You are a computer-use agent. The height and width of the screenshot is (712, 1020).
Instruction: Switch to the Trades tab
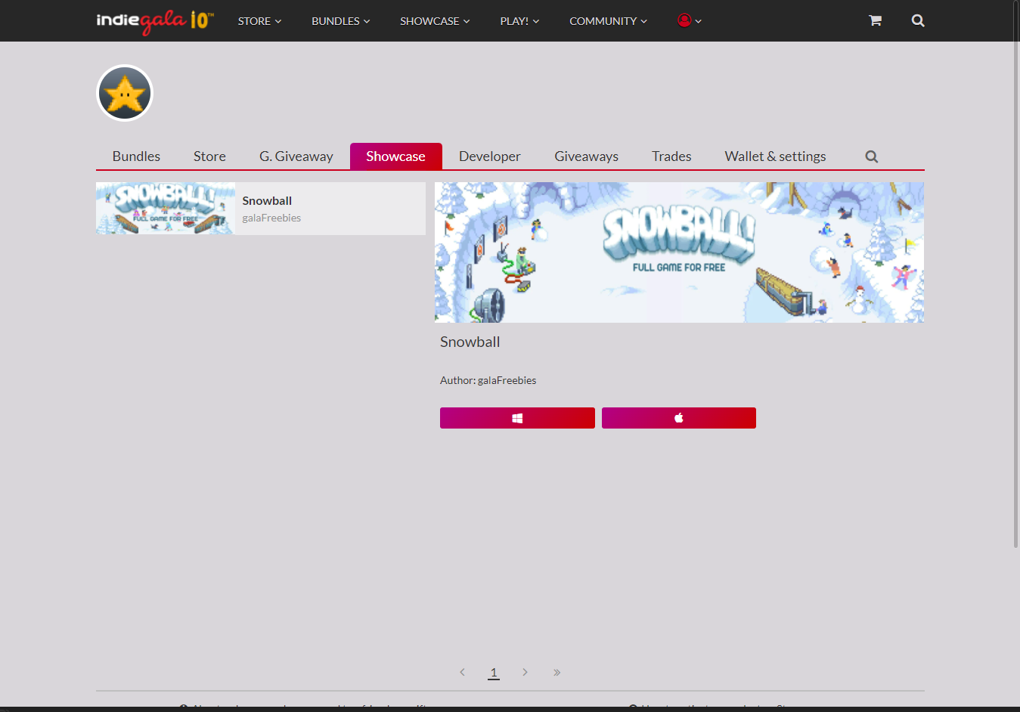(671, 156)
